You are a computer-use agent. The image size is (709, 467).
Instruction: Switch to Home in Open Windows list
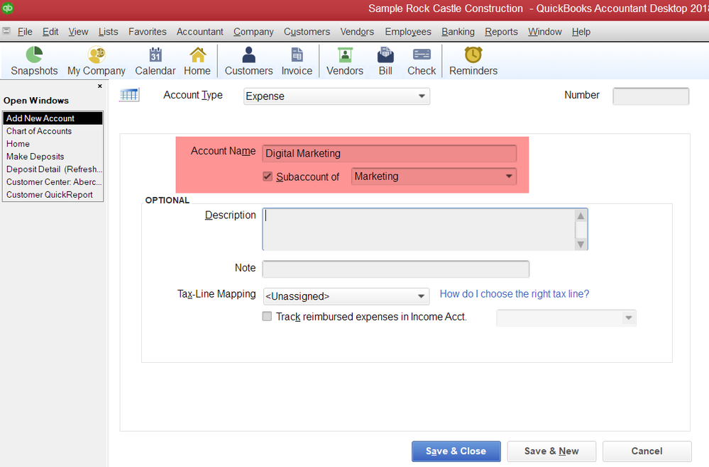[x=53, y=144]
